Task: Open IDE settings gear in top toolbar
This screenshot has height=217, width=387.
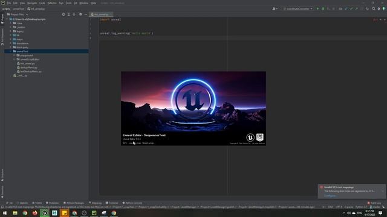Action: 379,8
